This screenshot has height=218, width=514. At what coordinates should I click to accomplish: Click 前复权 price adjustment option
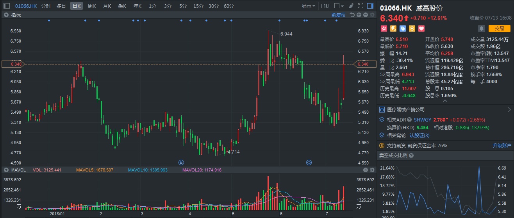[339, 15]
